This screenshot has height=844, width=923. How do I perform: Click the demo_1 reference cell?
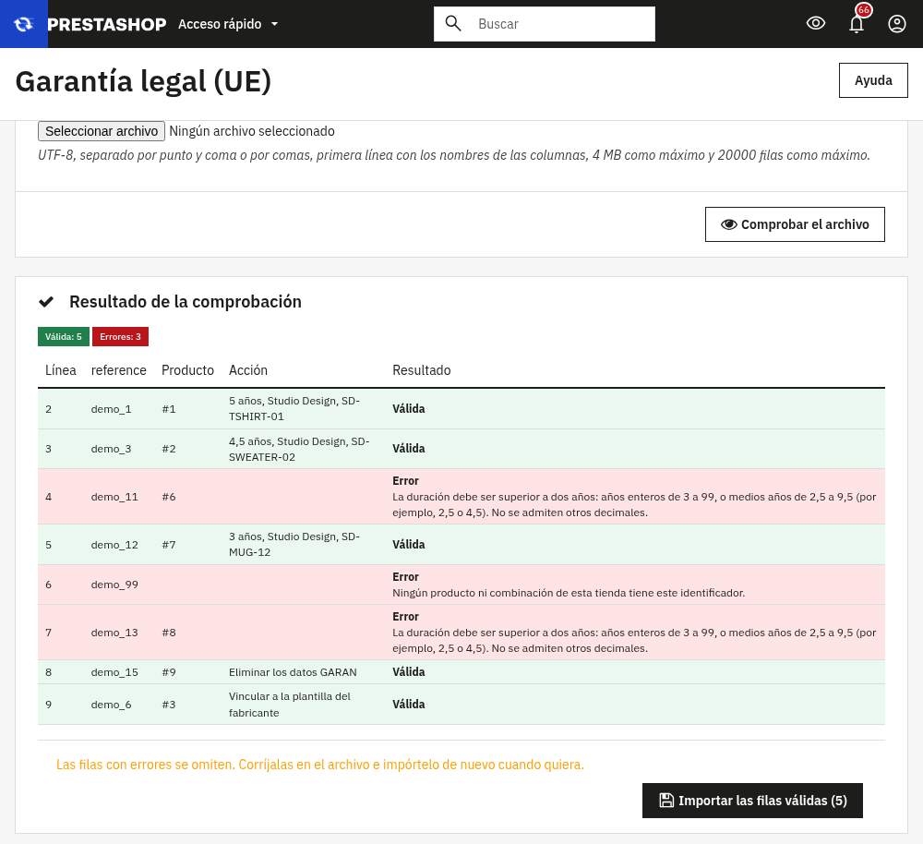pos(112,409)
